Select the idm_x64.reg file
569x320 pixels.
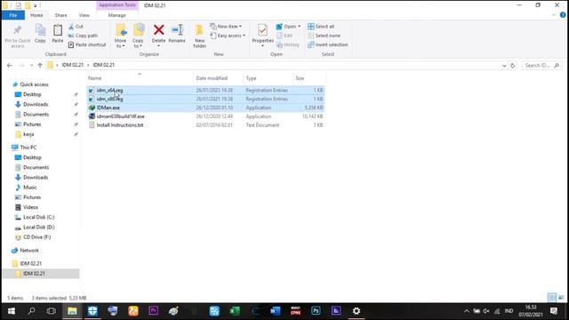coord(109,90)
